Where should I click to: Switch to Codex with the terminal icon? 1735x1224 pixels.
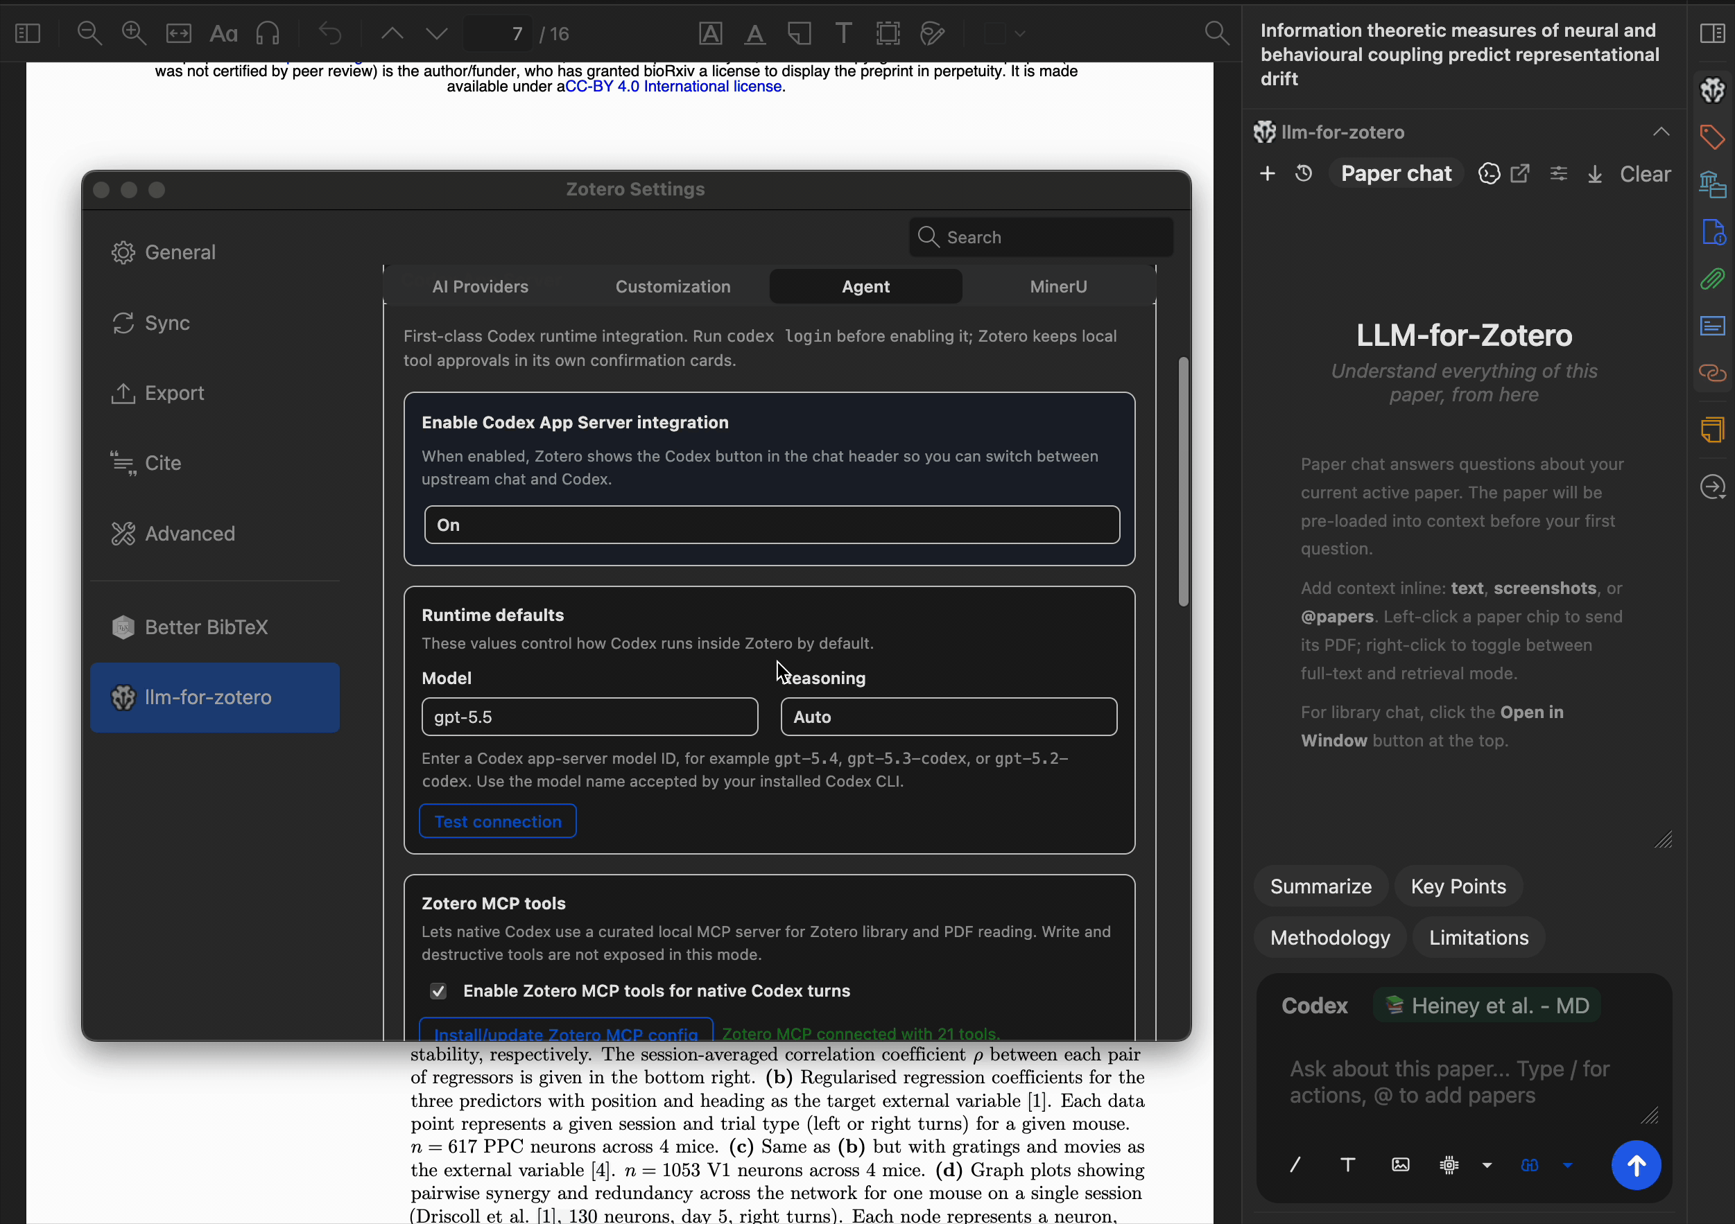click(x=1489, y=174)
